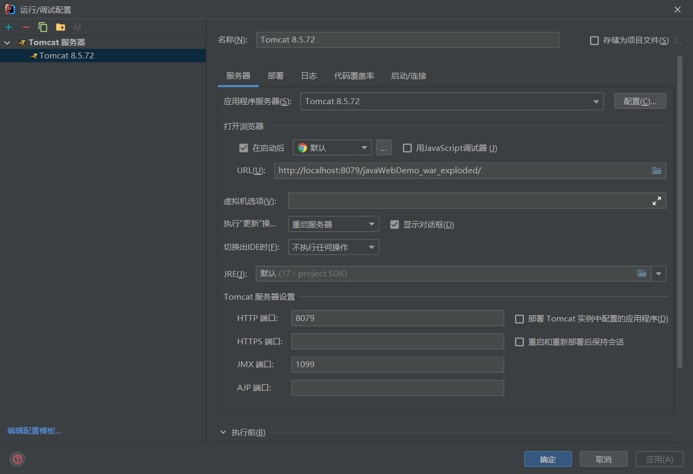Click the HTTP 端口 input field
The width and height of the screenshot is (693, 474).
pos(397,318)
